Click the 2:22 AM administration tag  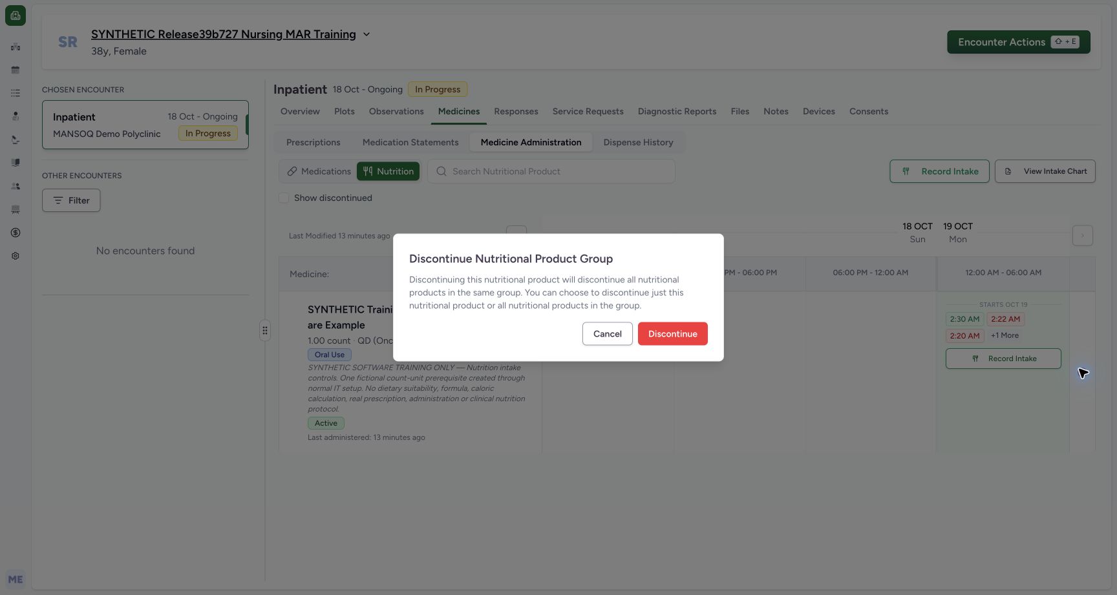click(1006, 319)
